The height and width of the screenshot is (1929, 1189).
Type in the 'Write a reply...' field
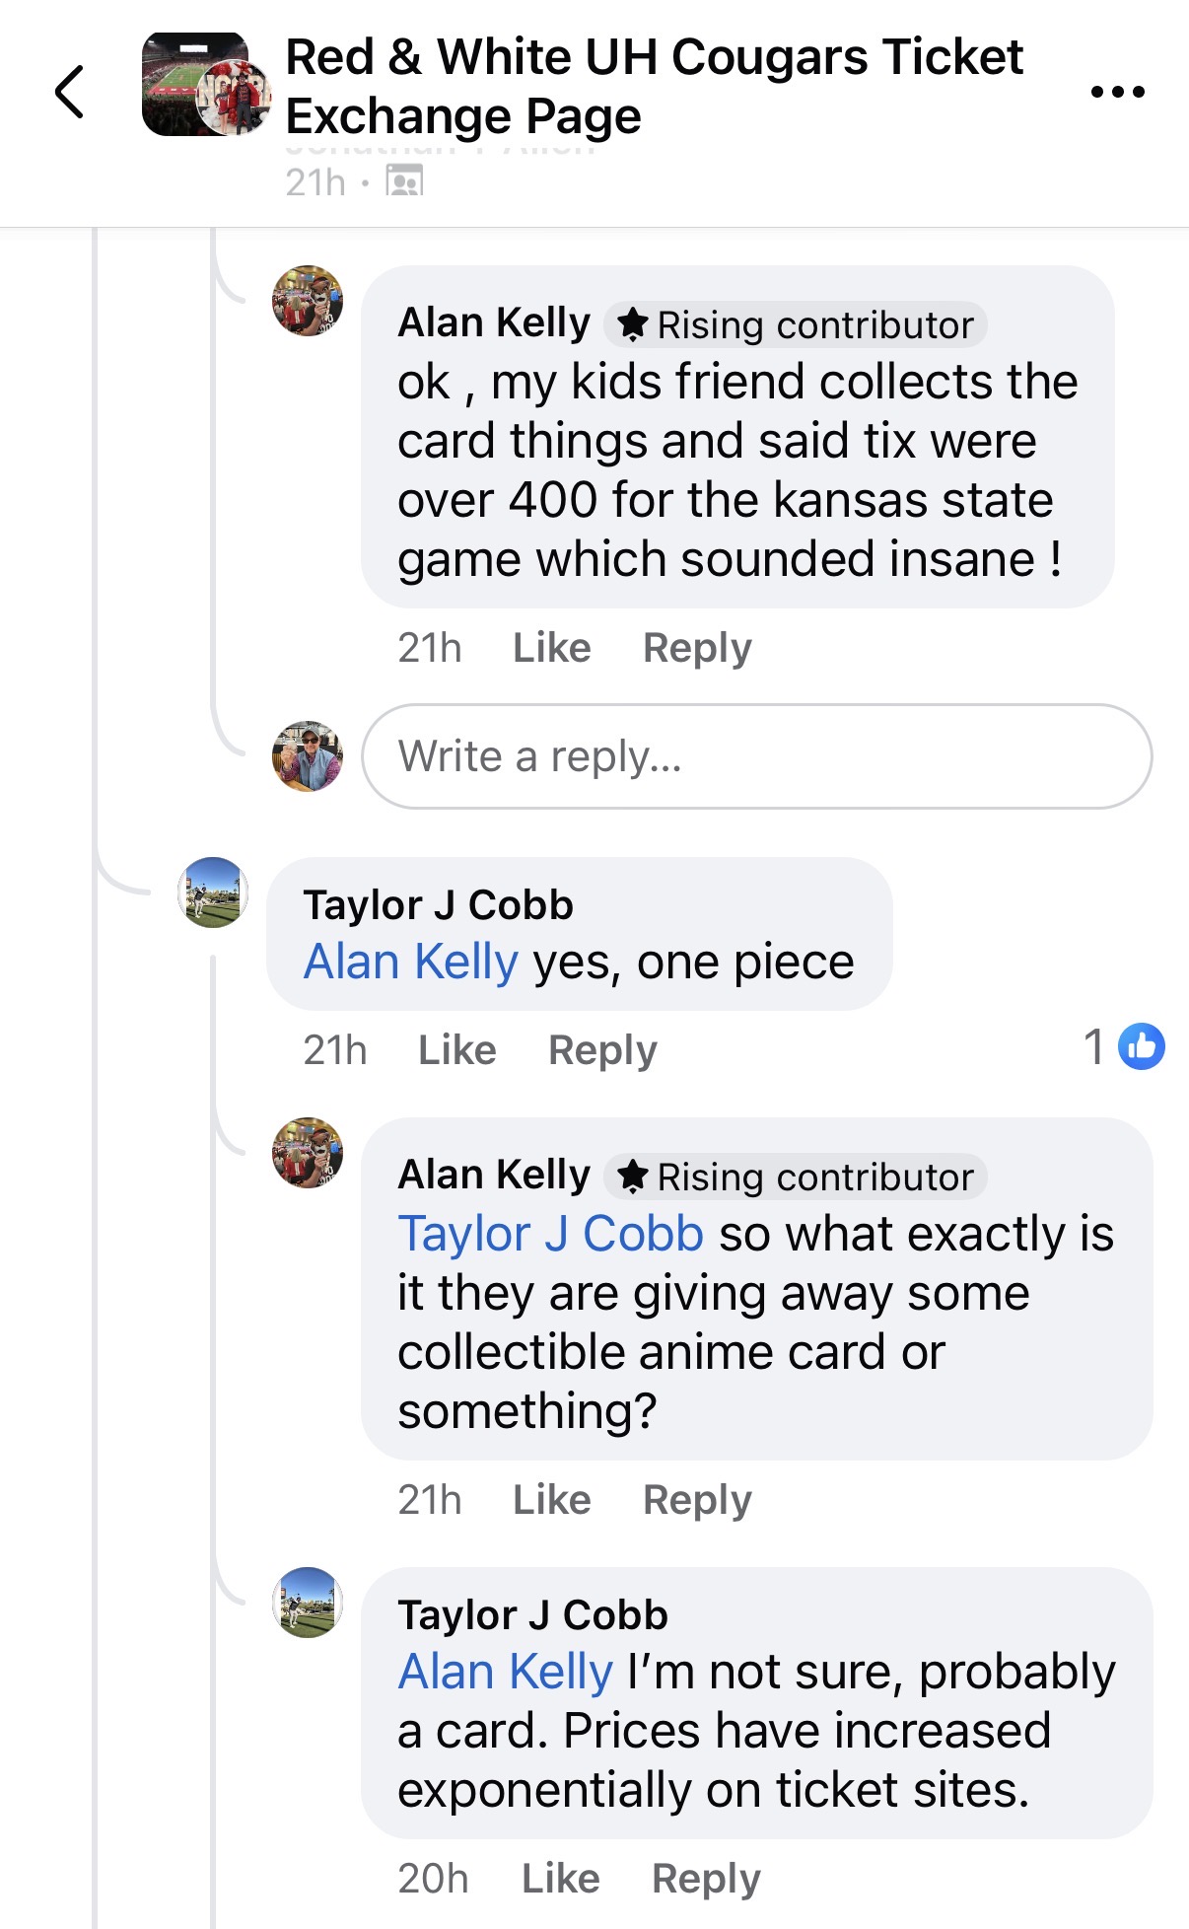click(x=756, y=756)
